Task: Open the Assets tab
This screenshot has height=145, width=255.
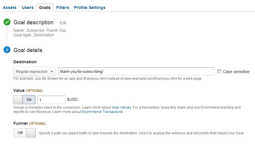Action: point(10,8)
